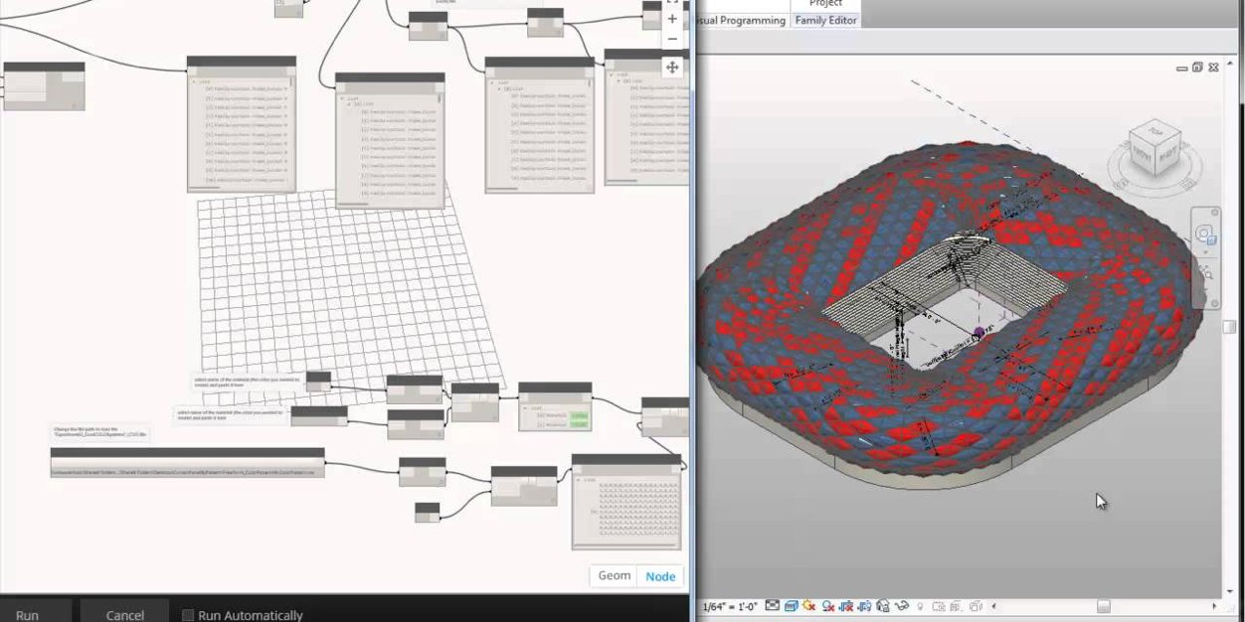The image size is (1245, 622).
Task: Open Detail Level in Revit view bar
Action: pos(773,605)
